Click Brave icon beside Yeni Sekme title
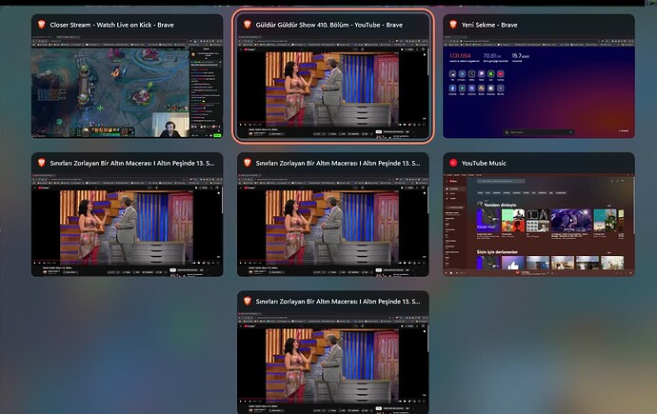The height and width of the screenshot is (414, 657). (453, 25)
